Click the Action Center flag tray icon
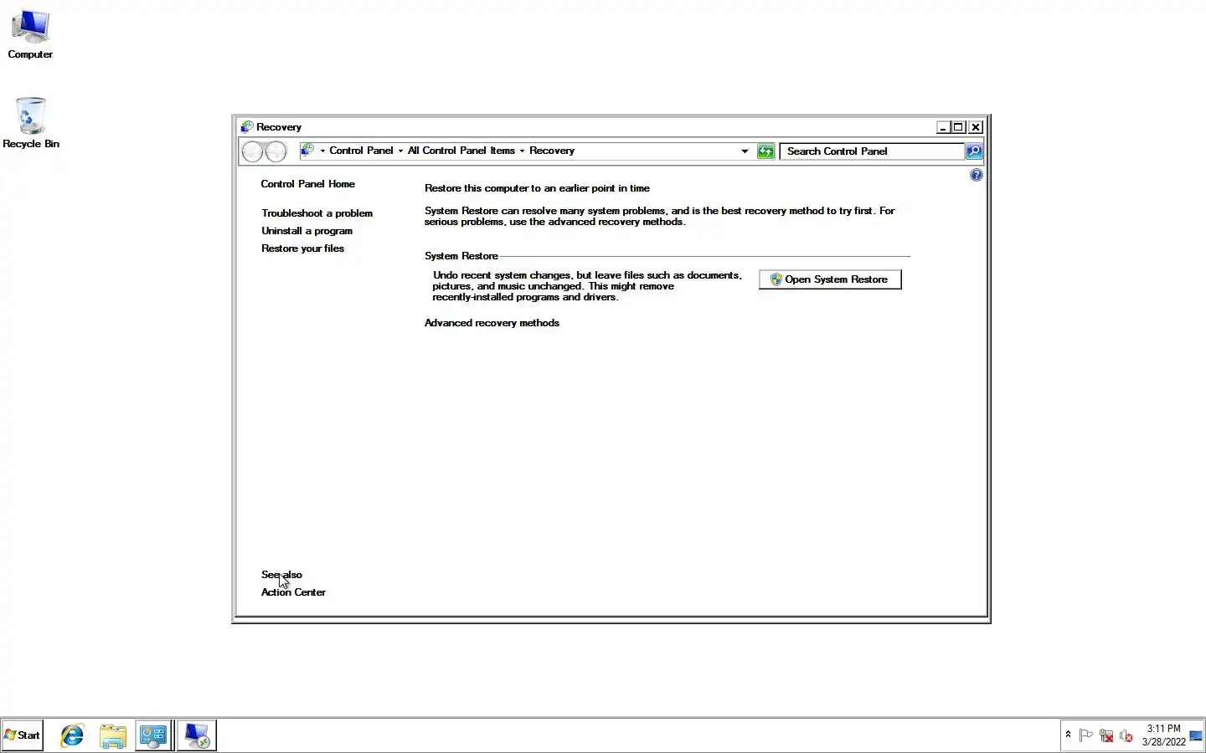Image resolution: width=1206 pixels, height=753 pixels. click(1086, 736)
